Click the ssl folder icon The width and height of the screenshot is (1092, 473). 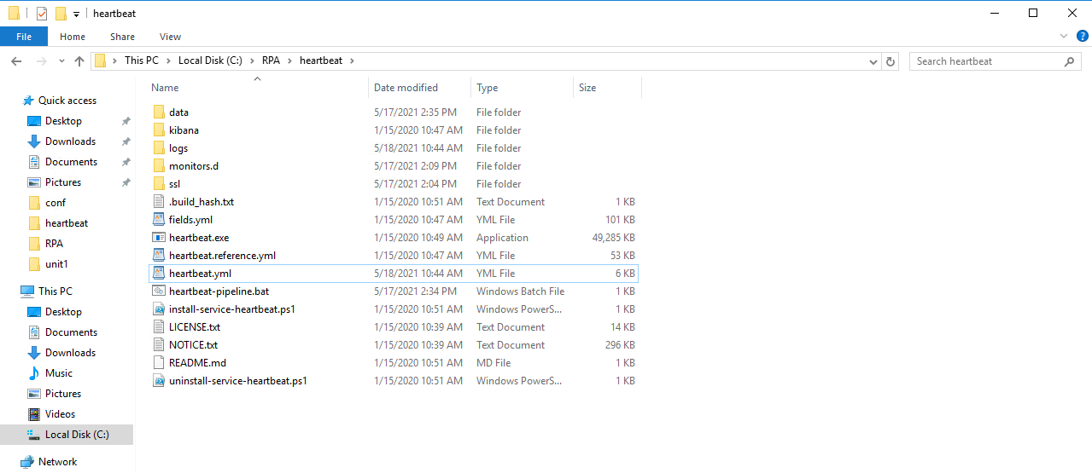[x=159, y=184]
